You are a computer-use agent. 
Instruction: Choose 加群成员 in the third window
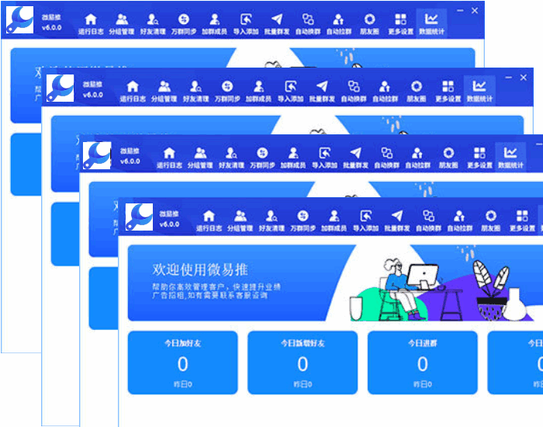click(293, 158)
